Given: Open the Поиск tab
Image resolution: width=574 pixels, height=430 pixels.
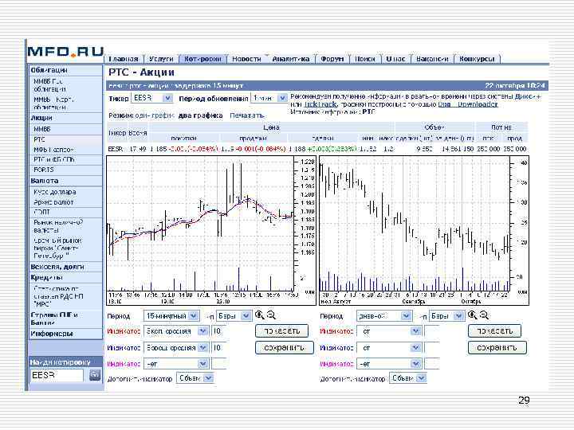Looking at the screenshot, I should tap(365, 59).
